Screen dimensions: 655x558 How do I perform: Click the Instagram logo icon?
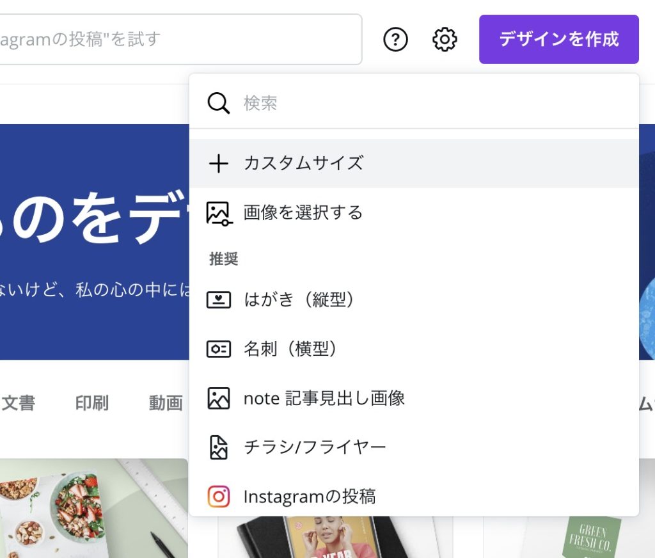point(218,497)
